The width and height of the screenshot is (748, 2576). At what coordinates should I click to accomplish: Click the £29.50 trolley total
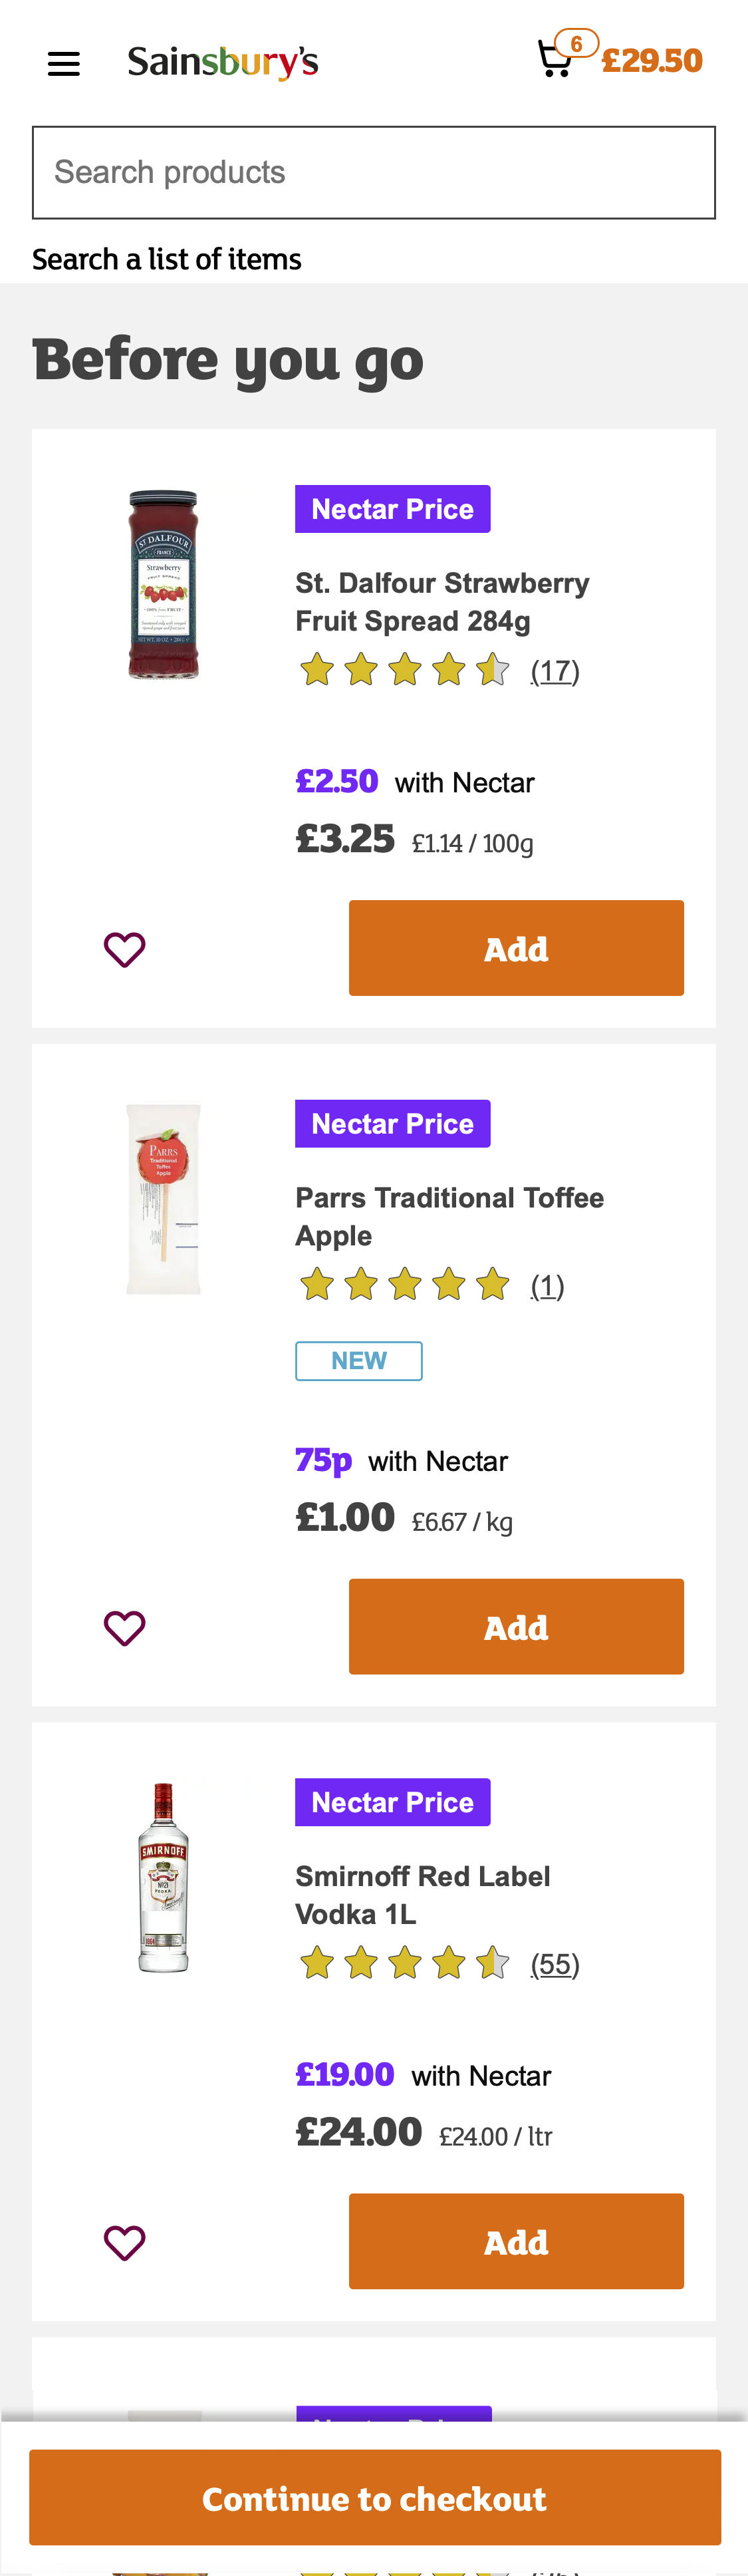click(x=652, y=61)
